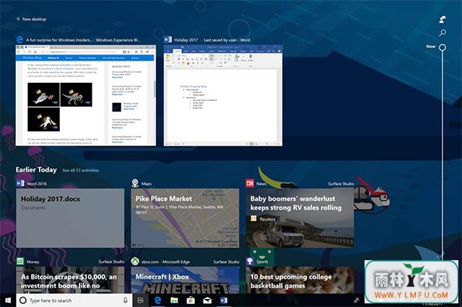
Task: Click the Sports trophy icon above the basketball card
Action: pos(250,261)
